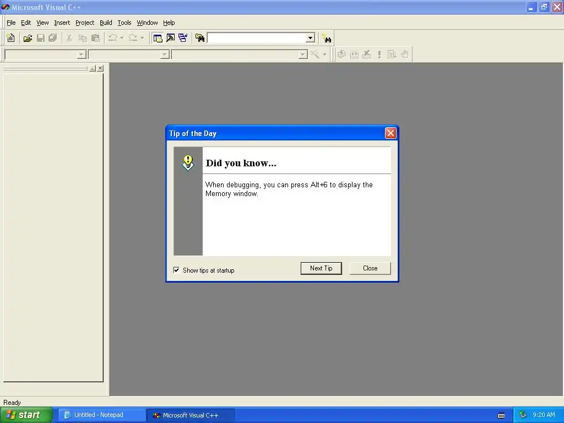Close the Tip of the Day dialog with X
The width and height of the screenshot is (564, 423).
[x=391, y=133]
